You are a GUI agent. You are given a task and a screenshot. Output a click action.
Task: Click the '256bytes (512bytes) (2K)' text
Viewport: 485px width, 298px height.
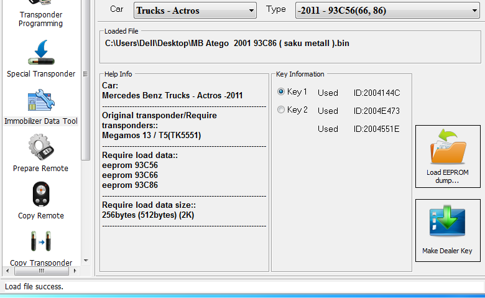point(148,215)
